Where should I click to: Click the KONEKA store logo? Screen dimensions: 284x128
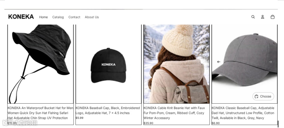pyautogui.click(x=21, y=17)
